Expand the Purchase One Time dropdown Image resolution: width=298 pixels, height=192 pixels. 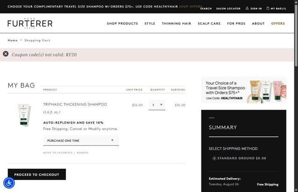point(81,141)
